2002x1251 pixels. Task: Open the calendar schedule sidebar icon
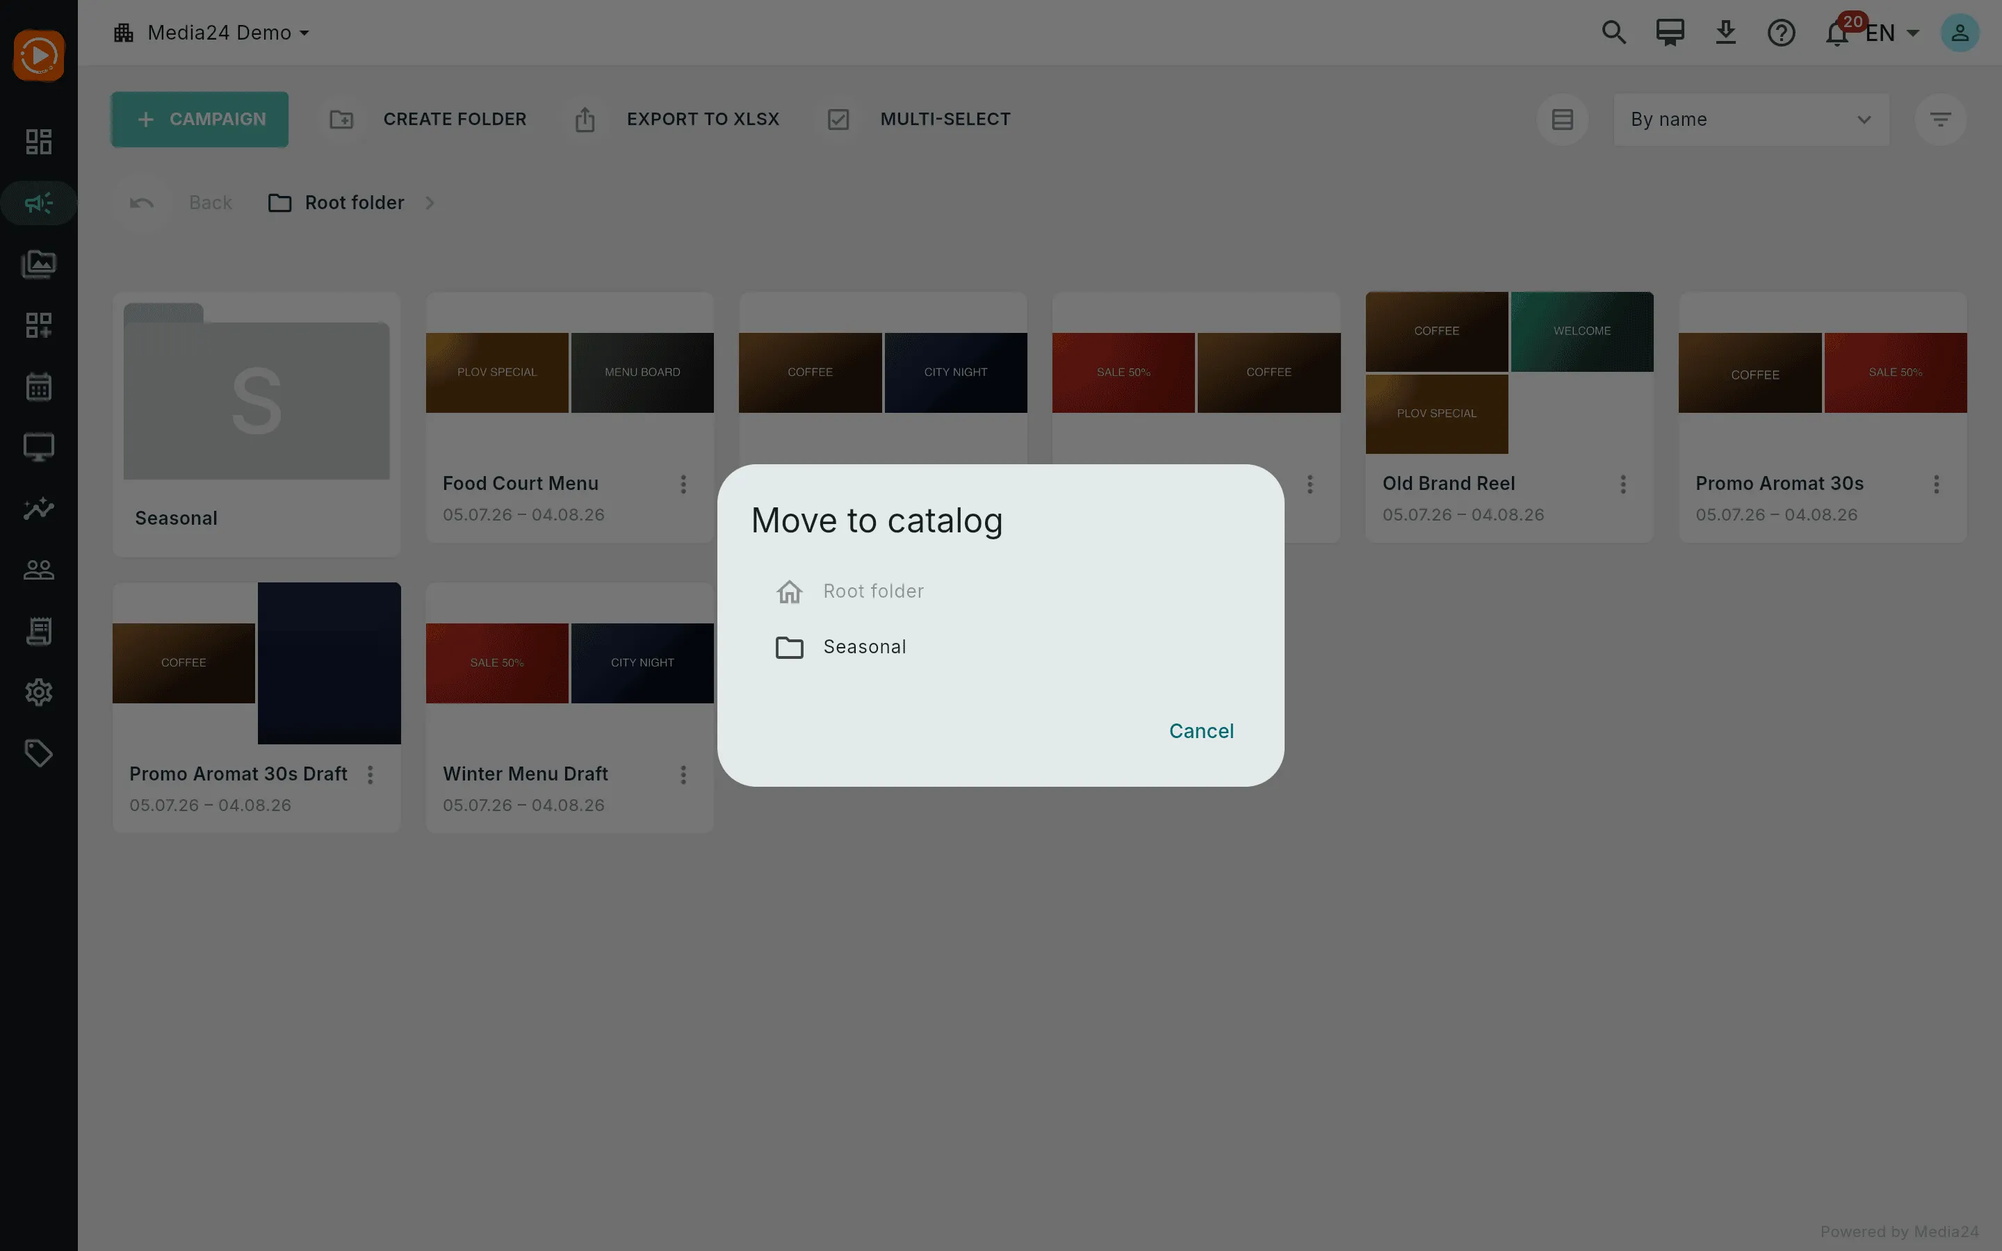(38, 386)
